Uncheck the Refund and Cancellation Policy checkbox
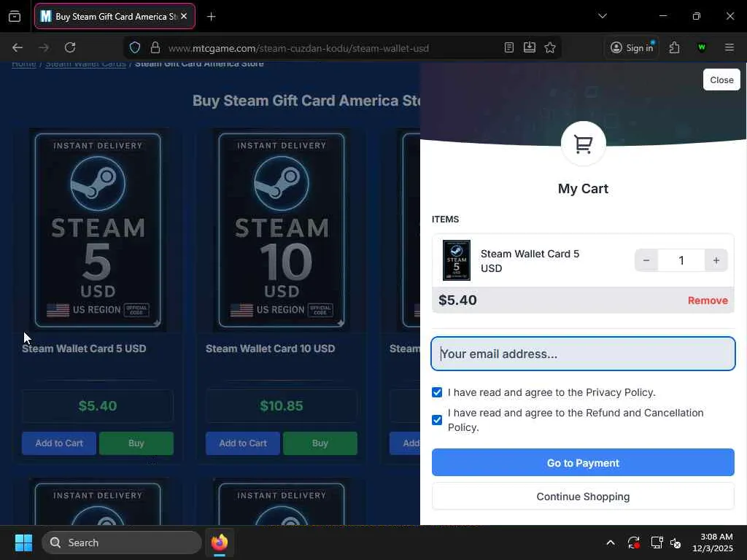Viewport: 747px width, 560px height. click(437, 420)
